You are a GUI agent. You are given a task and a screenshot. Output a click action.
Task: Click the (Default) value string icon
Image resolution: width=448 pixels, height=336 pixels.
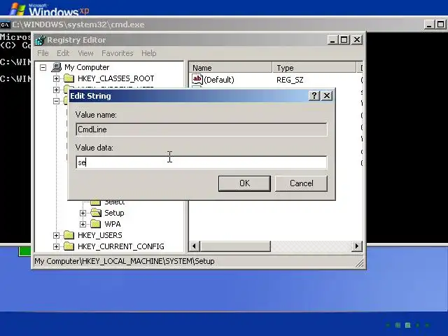pyautogui.click(x=197, y=79)
